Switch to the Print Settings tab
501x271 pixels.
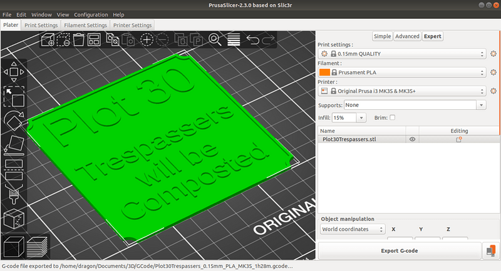(x=41, y=25)
